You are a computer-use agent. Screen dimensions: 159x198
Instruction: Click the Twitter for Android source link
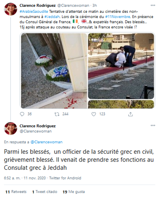click(65, 178)
